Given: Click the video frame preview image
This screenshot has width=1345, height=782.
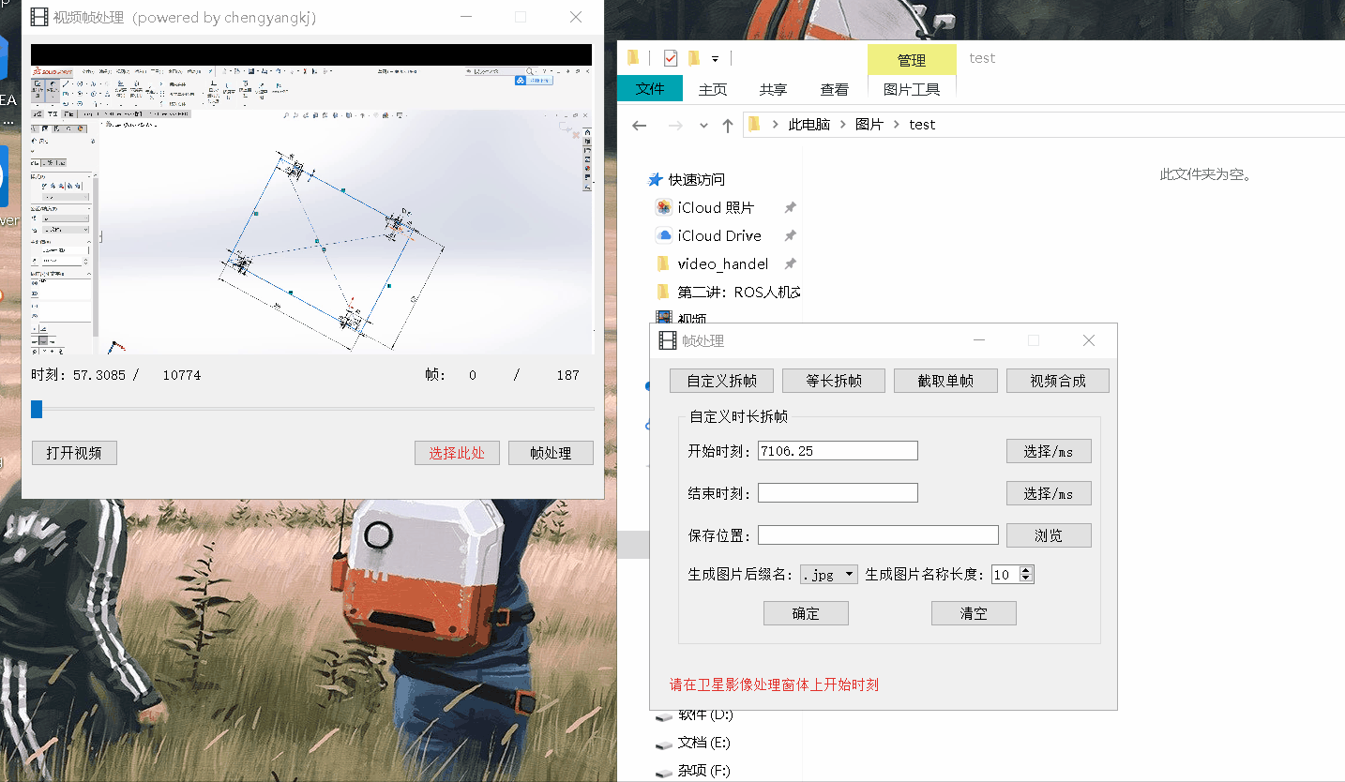Looking at the screenshot, I should (x=311, y=199).
